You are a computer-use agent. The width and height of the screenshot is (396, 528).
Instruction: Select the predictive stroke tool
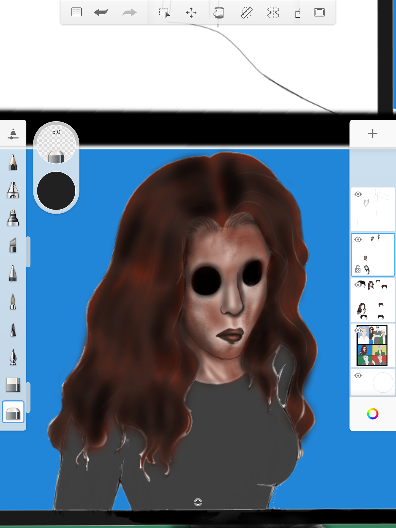point(298,13)
